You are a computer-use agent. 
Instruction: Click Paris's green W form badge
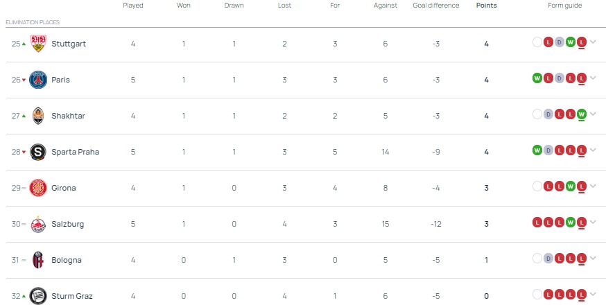pos(537,78)
